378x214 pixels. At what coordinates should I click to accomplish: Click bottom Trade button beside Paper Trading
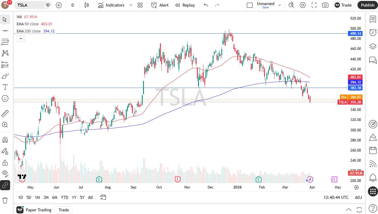[64, 210]
